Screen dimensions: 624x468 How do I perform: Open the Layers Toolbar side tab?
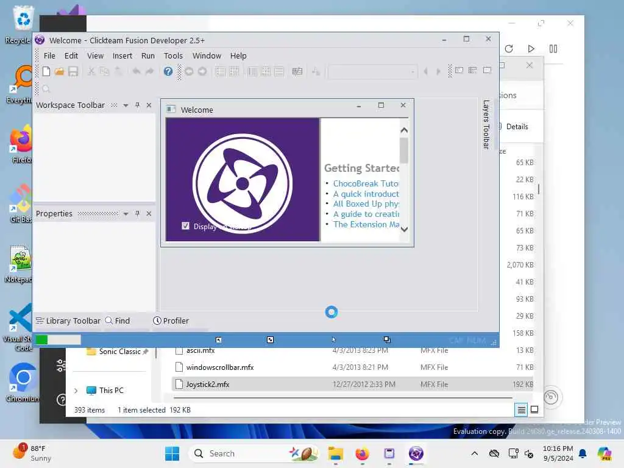486,124
